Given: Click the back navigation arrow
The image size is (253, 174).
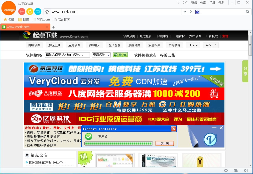Looking at the screenshot, I should pos(21,11).
